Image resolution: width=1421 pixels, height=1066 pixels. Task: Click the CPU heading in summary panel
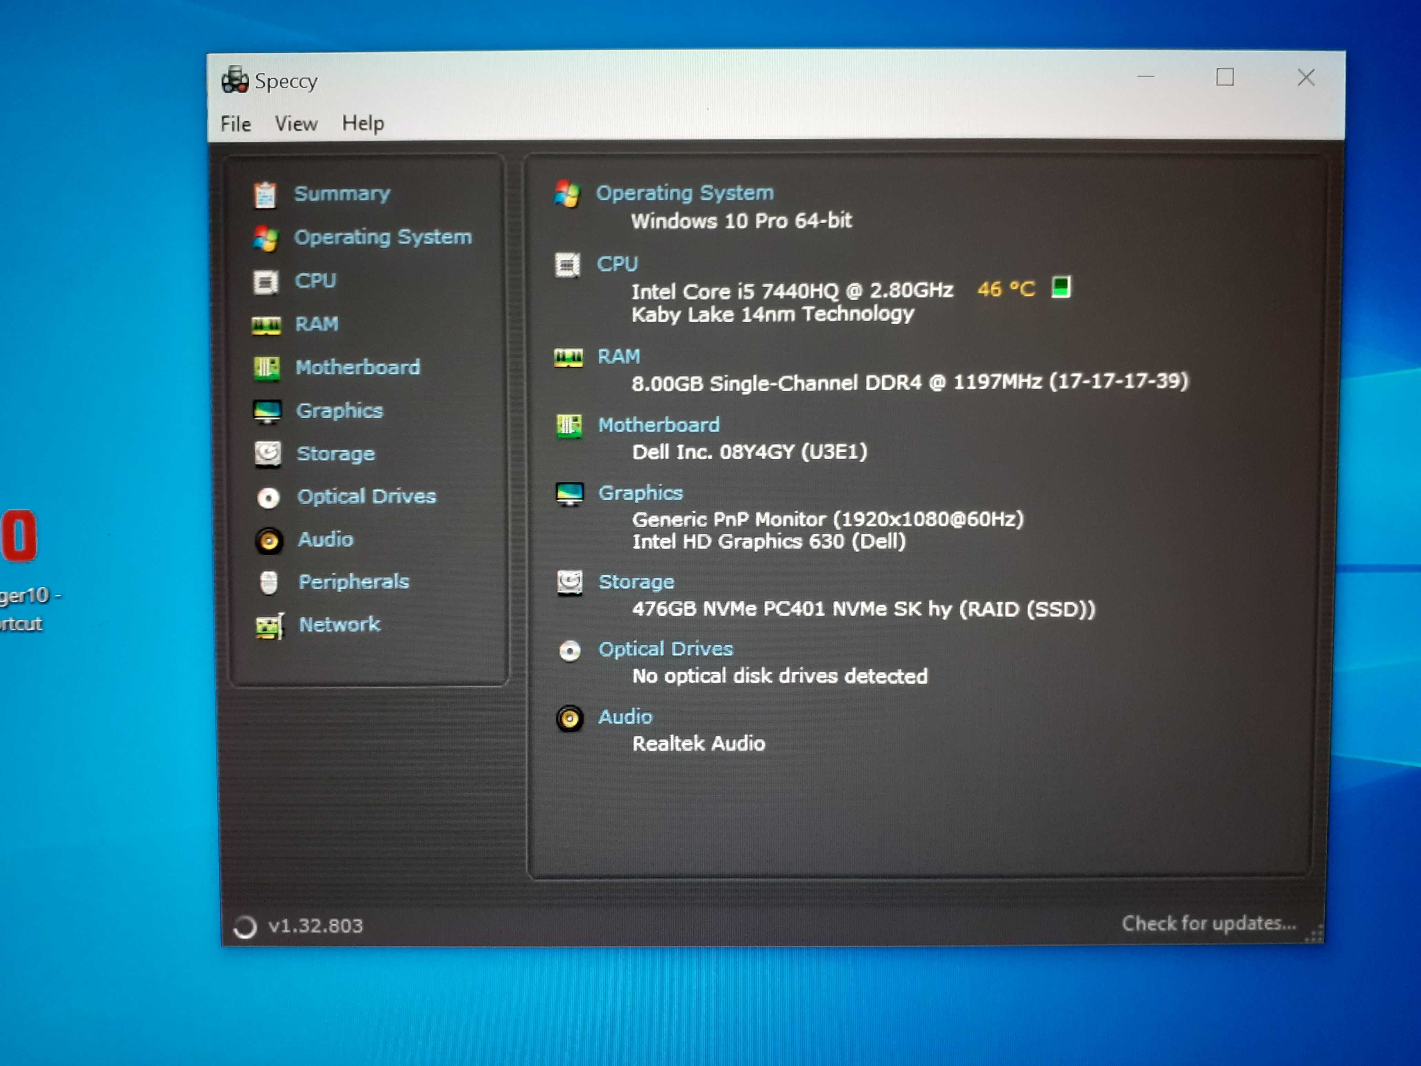click(617, 263)
